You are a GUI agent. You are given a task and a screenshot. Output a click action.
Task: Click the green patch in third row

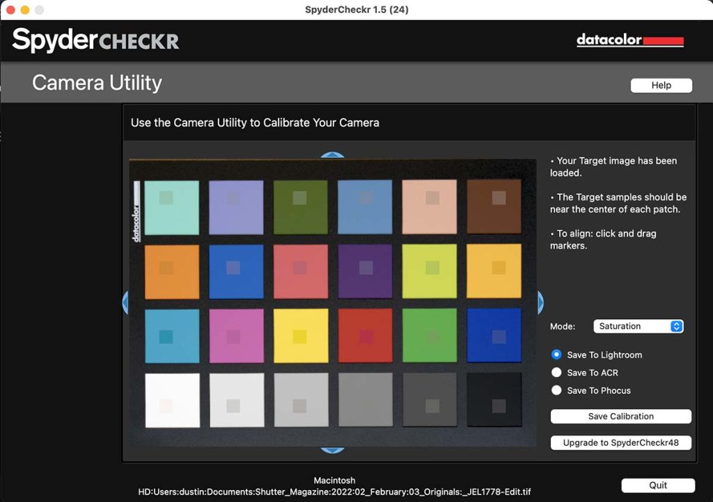click(430, 335)
